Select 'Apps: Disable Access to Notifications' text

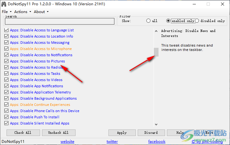41,55
